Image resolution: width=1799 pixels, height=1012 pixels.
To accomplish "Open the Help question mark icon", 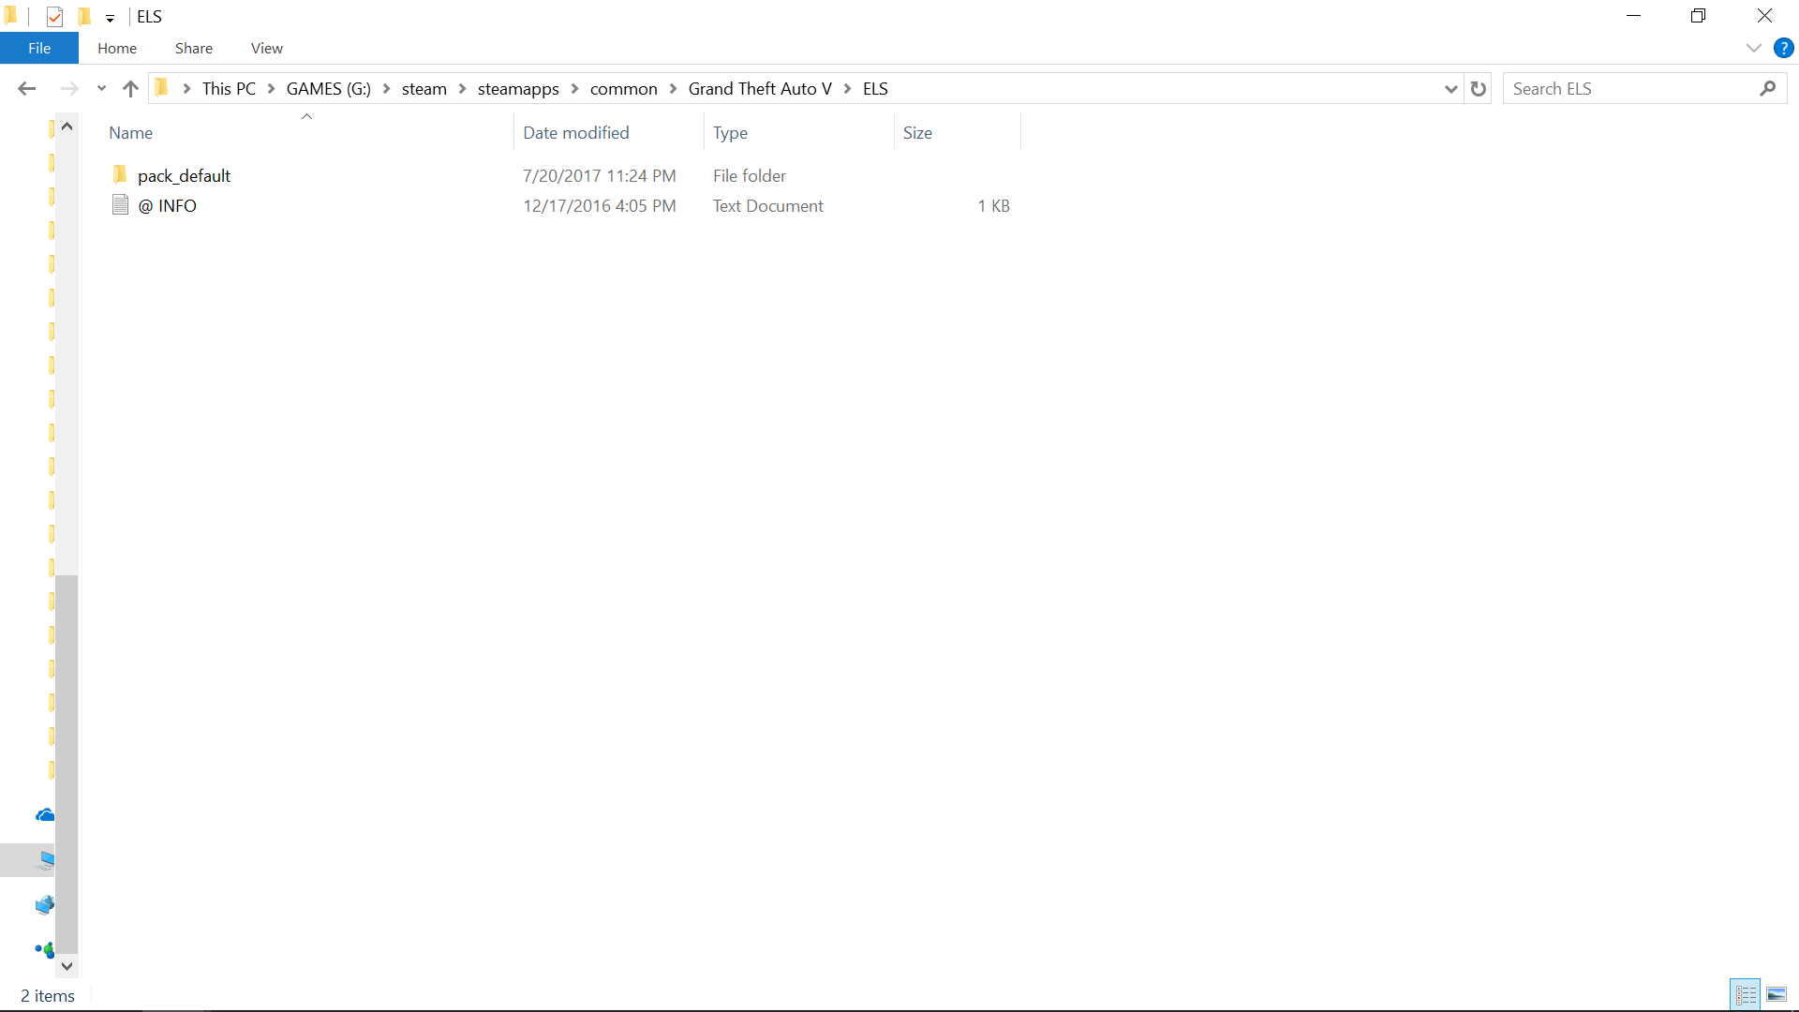I will point(1783,48).
